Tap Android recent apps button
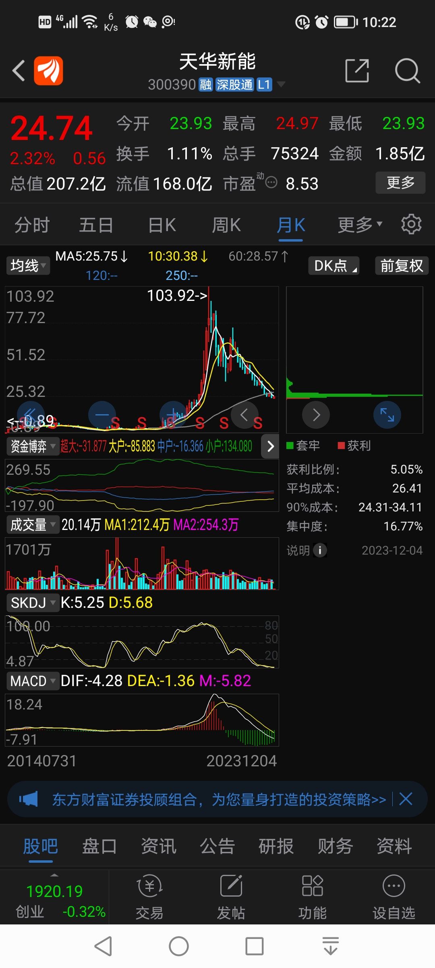 point(255,946)
